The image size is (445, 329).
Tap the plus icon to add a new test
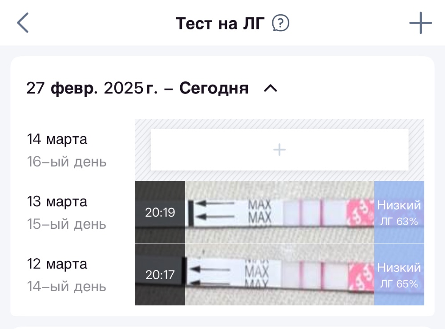420,22
